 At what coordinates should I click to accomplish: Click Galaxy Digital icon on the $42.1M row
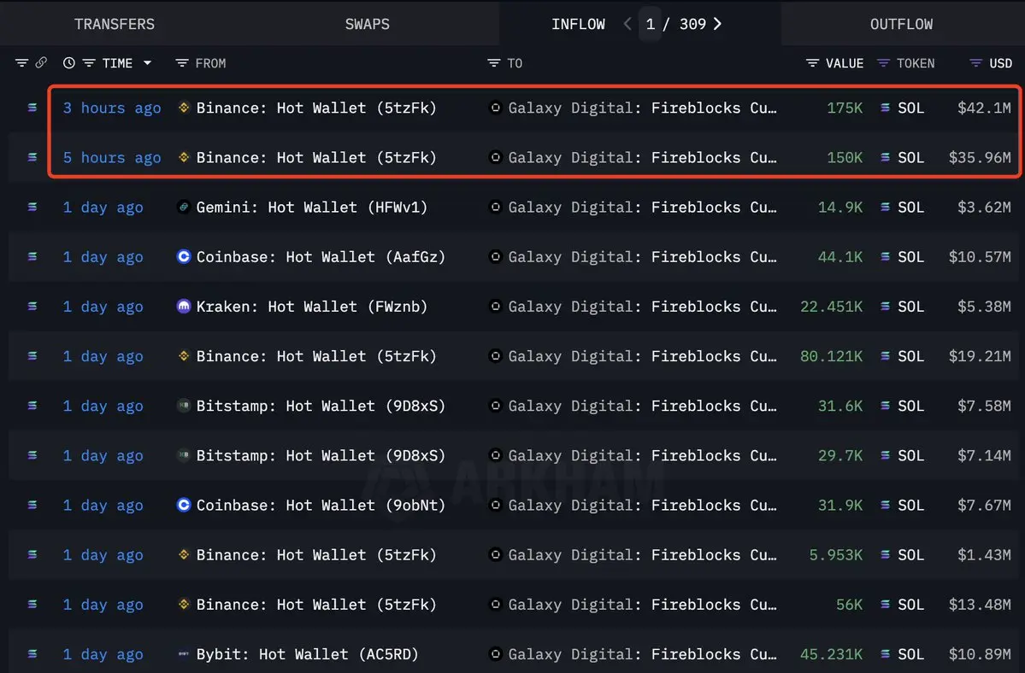click(496, 108)
